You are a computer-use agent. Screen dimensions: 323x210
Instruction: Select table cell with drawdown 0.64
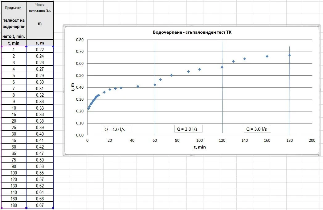40,192
